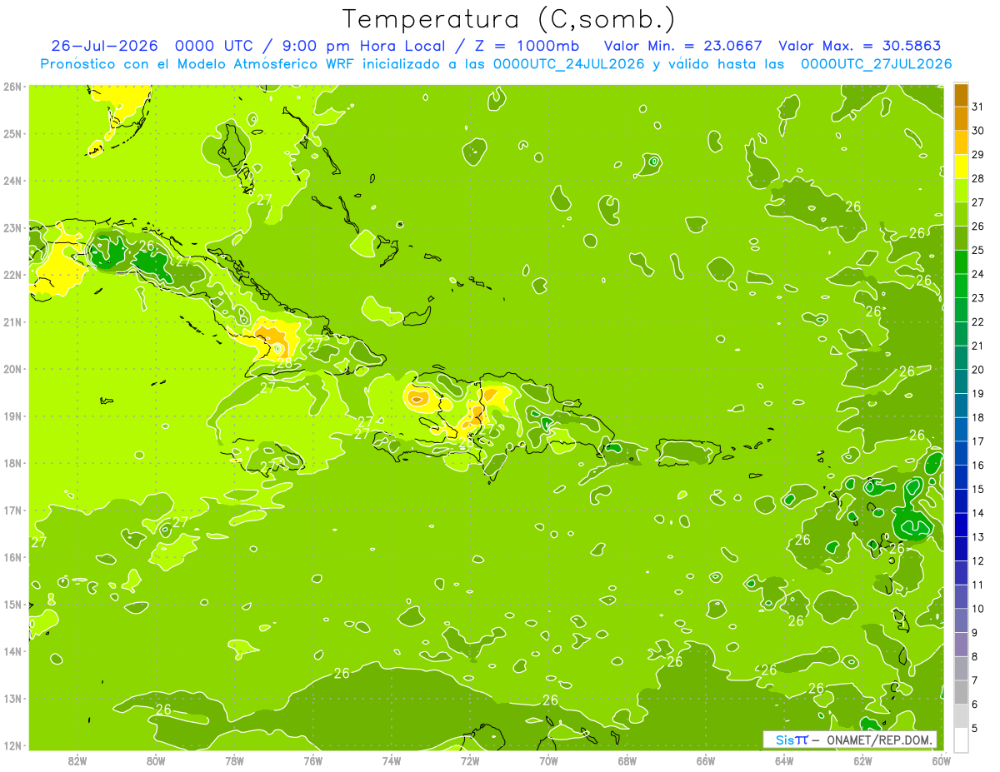Click the "80W" longitude axis label
This screenshot has width=1000, height=772.
point(156,760)
